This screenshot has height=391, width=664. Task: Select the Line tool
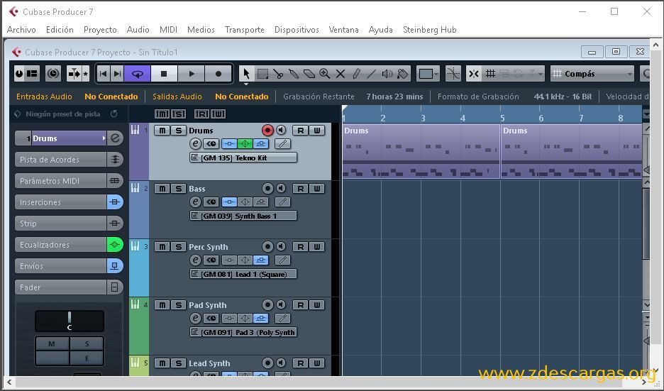click(372, 74)
